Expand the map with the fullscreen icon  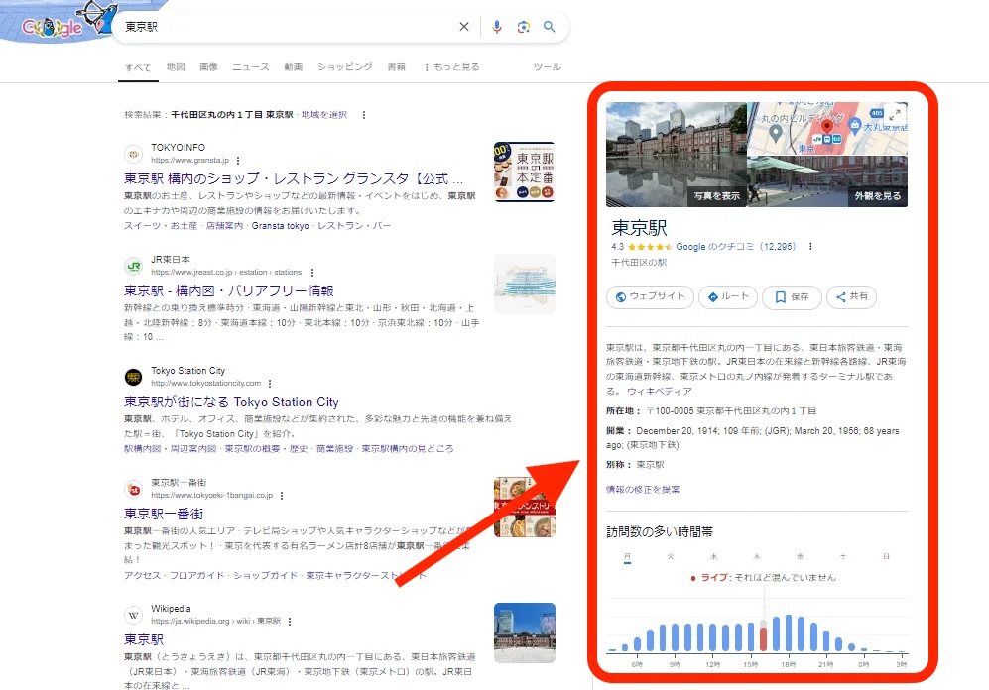[895, 115]
